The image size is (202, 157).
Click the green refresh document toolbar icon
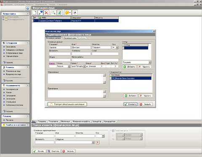click(x=59, y=13)
